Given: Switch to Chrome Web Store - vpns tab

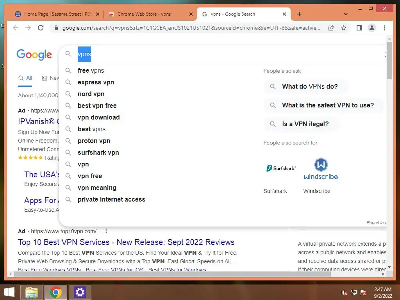Looking at the screenshot, I should 150,14.
